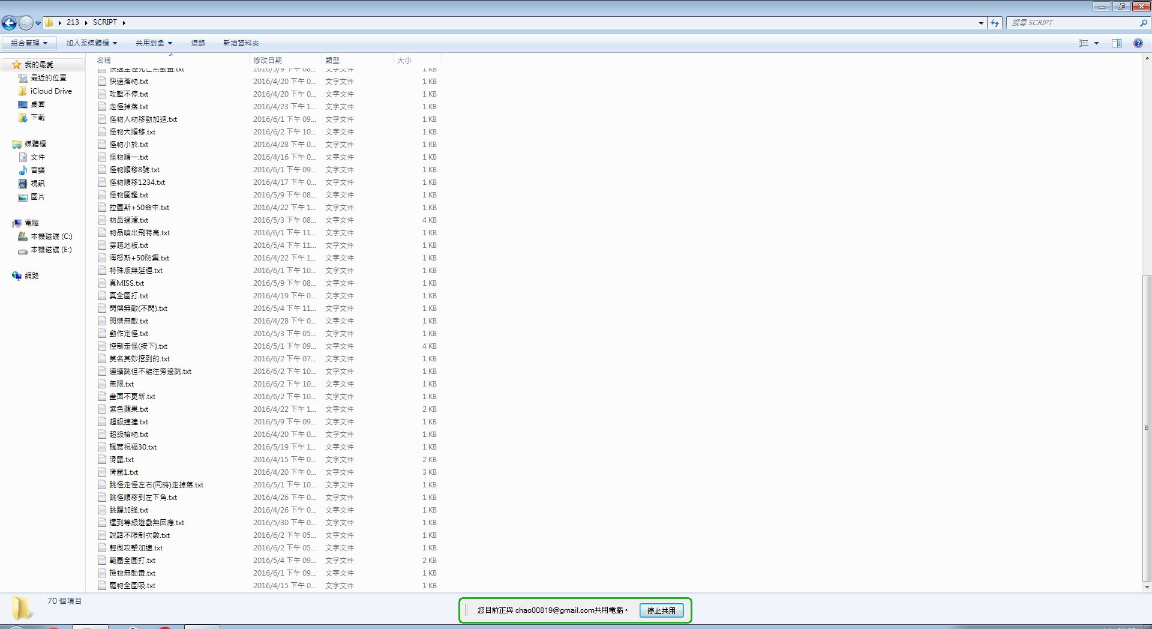Select file 怪物人物移動加速.txt
Viewport: 1152px width, 629px height.
143,119
